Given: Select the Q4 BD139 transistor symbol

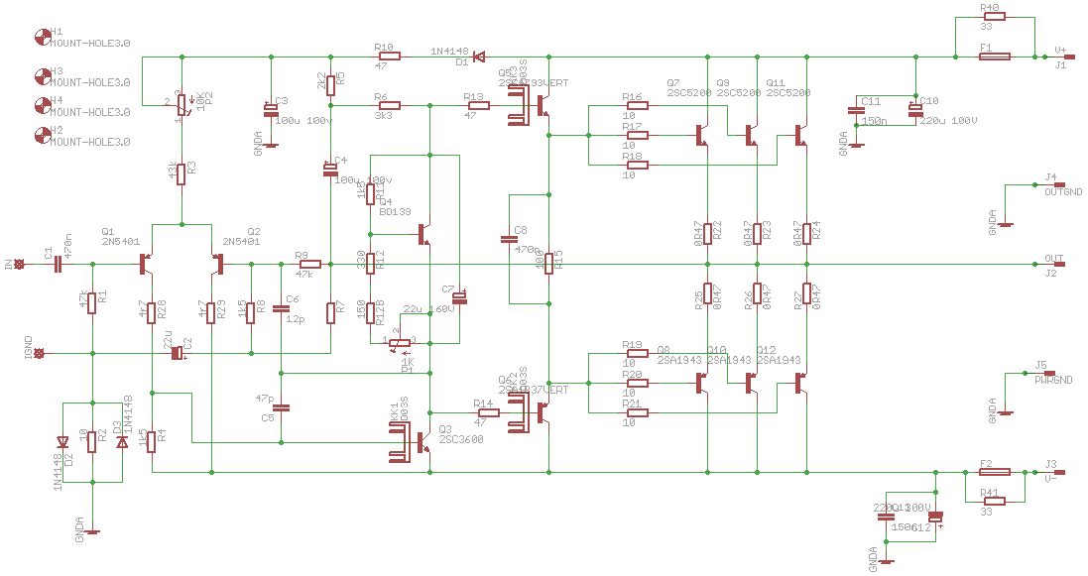Looking at the screenshot, I should pyautogui.click(x=423, y=235).
